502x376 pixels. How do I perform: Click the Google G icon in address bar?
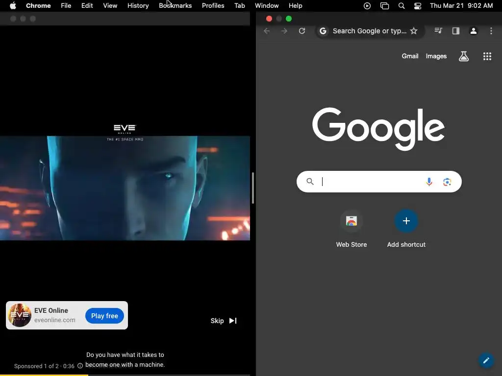click(x=323, y=31)
